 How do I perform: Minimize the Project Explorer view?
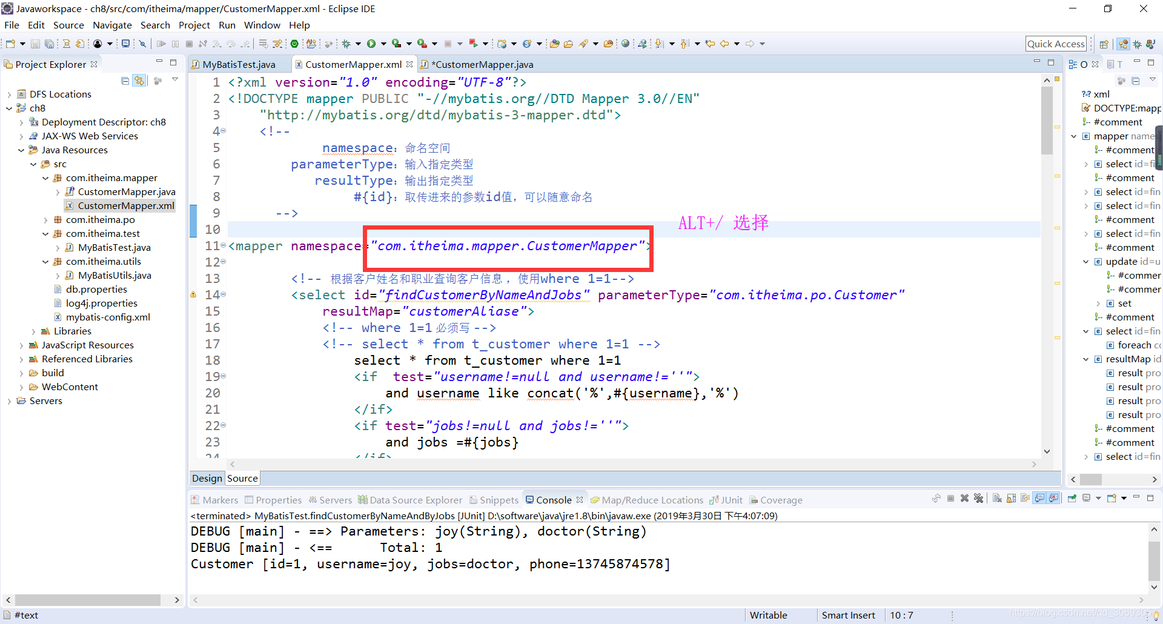159,61
